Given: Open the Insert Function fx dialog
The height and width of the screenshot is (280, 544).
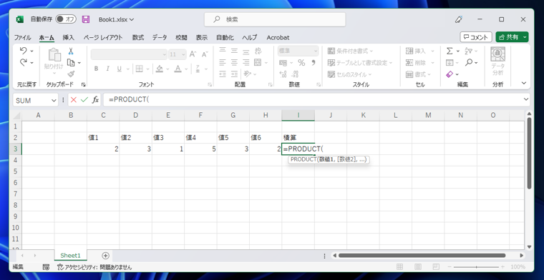Looking at the screenshot, I should [95, 100].
